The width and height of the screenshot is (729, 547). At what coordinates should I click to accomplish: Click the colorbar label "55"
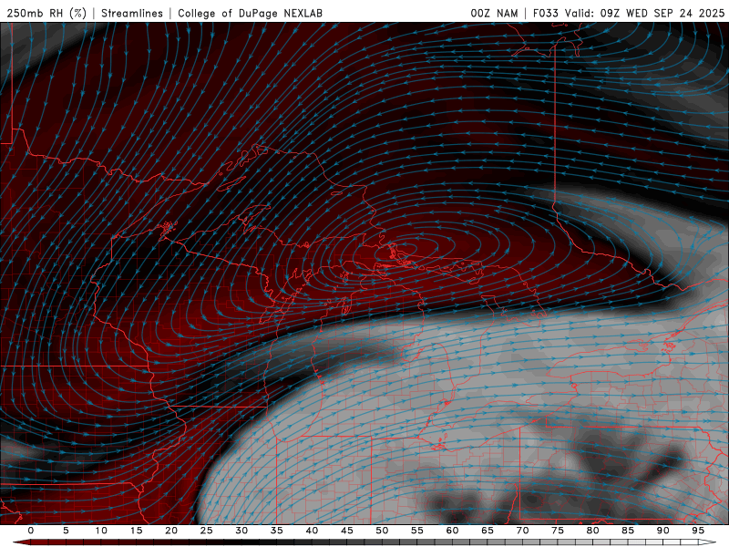[x=417, y=531]
